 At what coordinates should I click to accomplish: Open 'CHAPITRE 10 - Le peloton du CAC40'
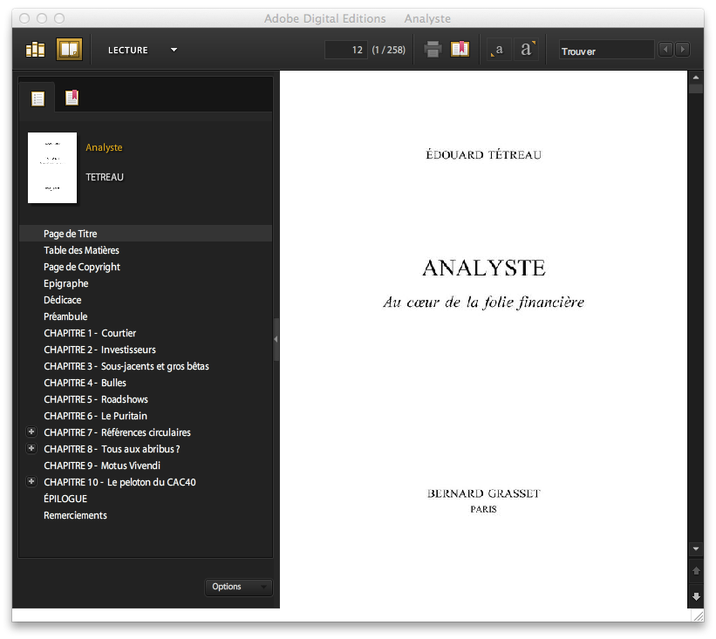(119, 482)
